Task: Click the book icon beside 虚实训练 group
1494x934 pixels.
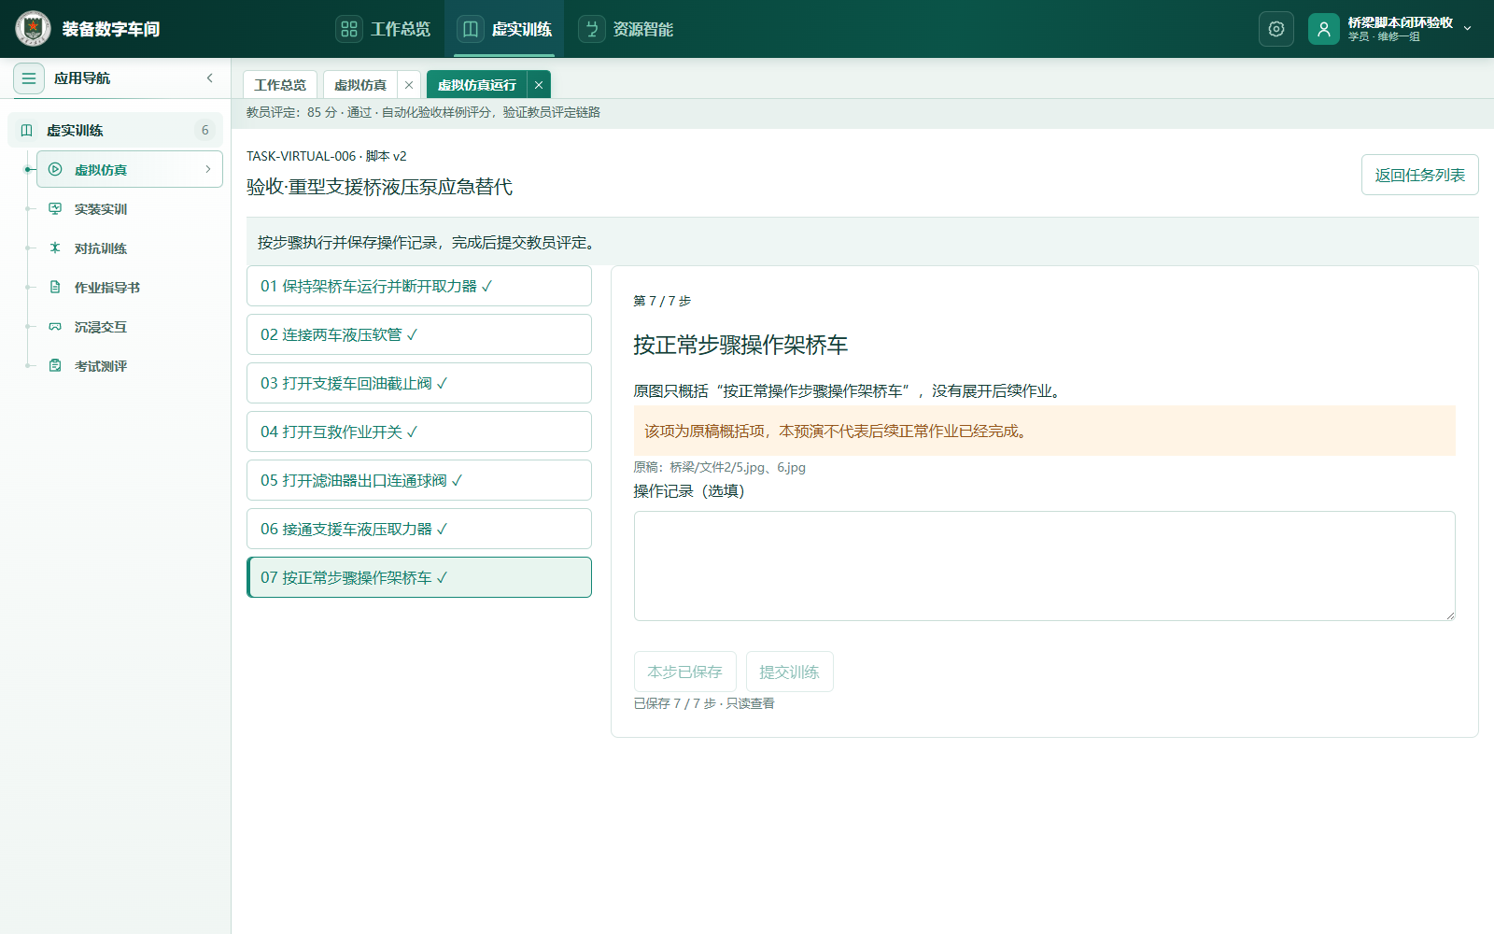Action: [x=26, y=130]
